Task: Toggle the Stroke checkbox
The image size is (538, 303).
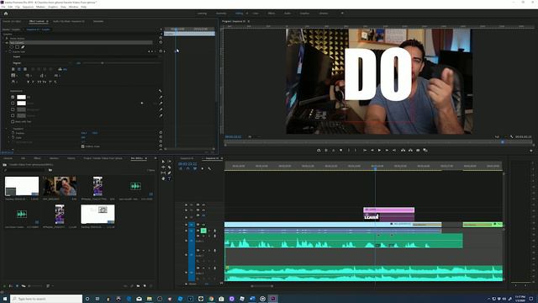Action: [13, 104]
